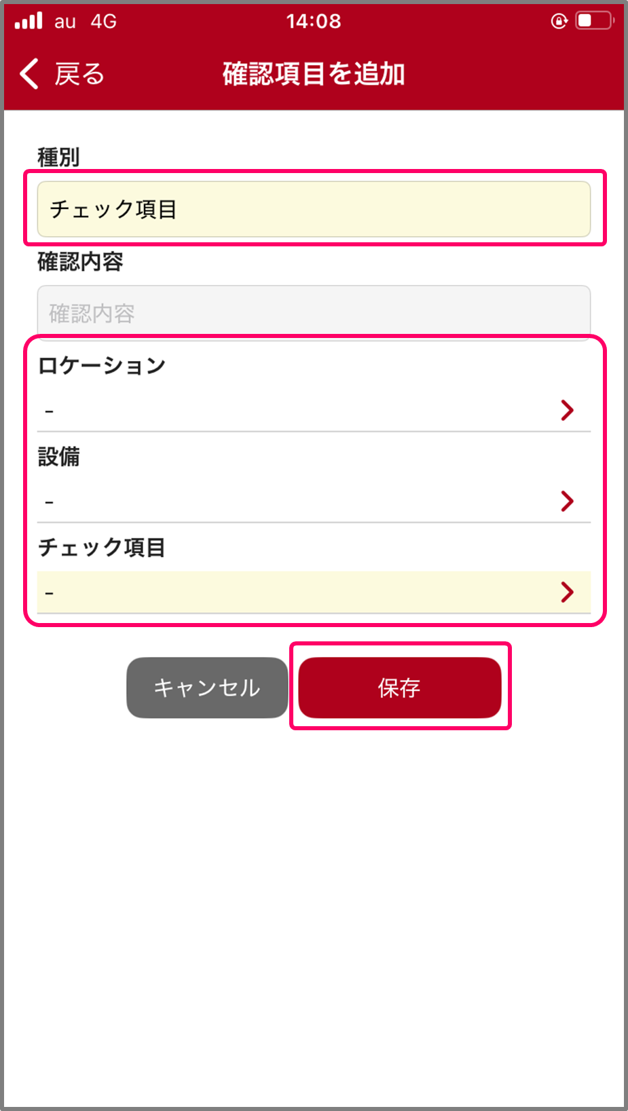Tap the au carrier label
The width and height of the screenshot is (628, 1111).
pyautogui.click(x=65, y=22)
